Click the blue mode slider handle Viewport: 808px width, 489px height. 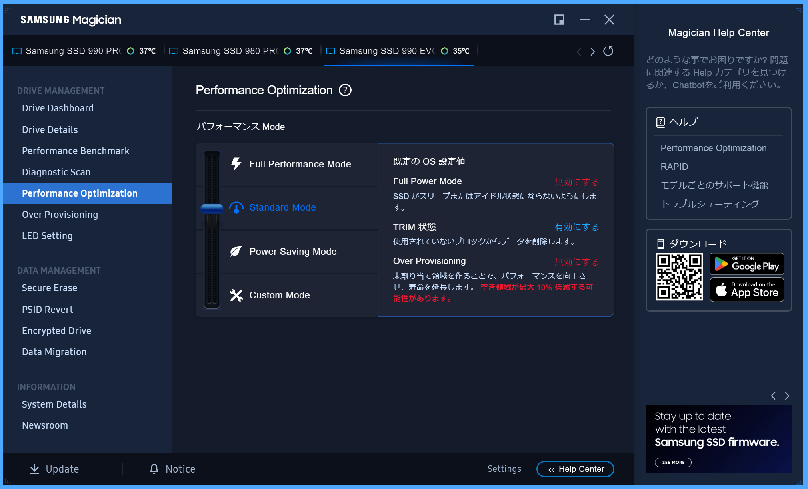pyautogui.click(x=212, y=208)
